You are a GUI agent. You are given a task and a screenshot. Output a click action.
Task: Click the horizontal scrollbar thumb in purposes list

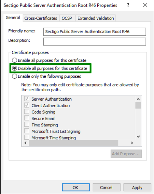[74, 143]
